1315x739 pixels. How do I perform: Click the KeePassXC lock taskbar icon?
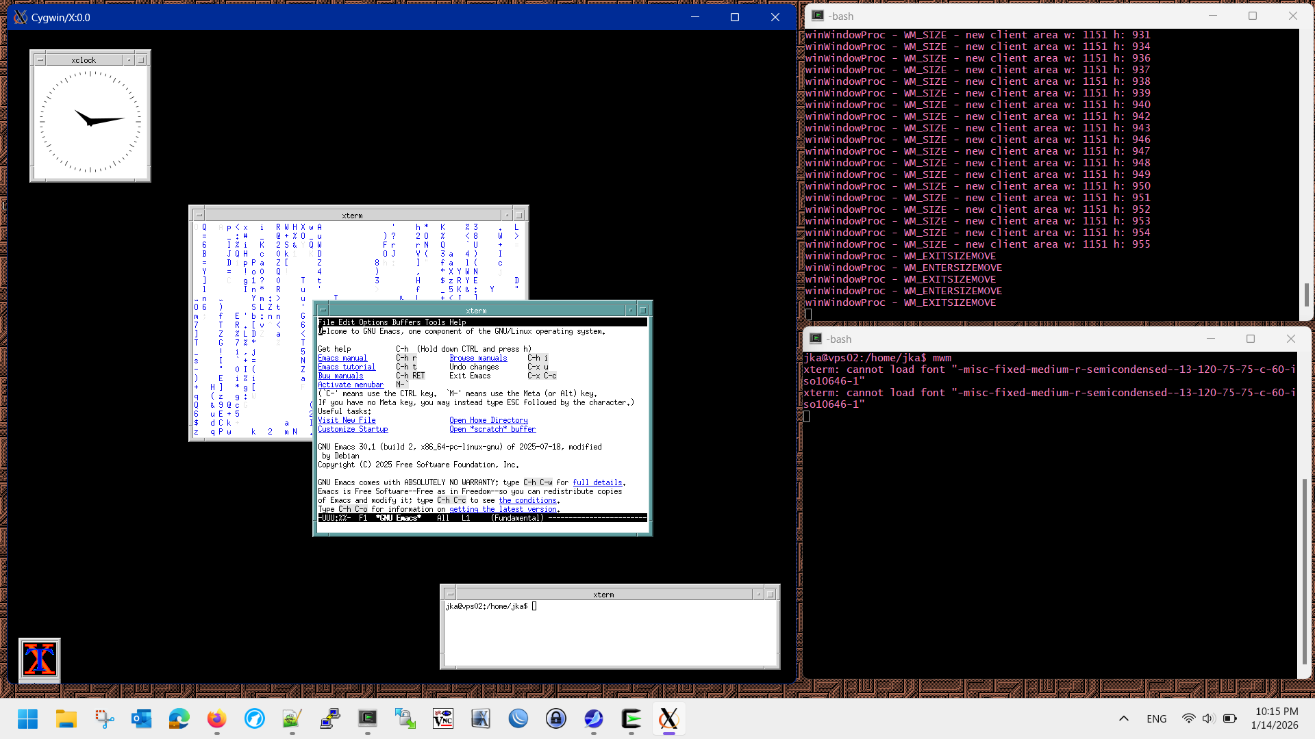coord(555,718)
